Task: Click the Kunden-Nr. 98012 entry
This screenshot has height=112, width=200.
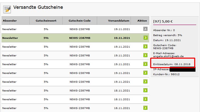Action: (166, 74)
